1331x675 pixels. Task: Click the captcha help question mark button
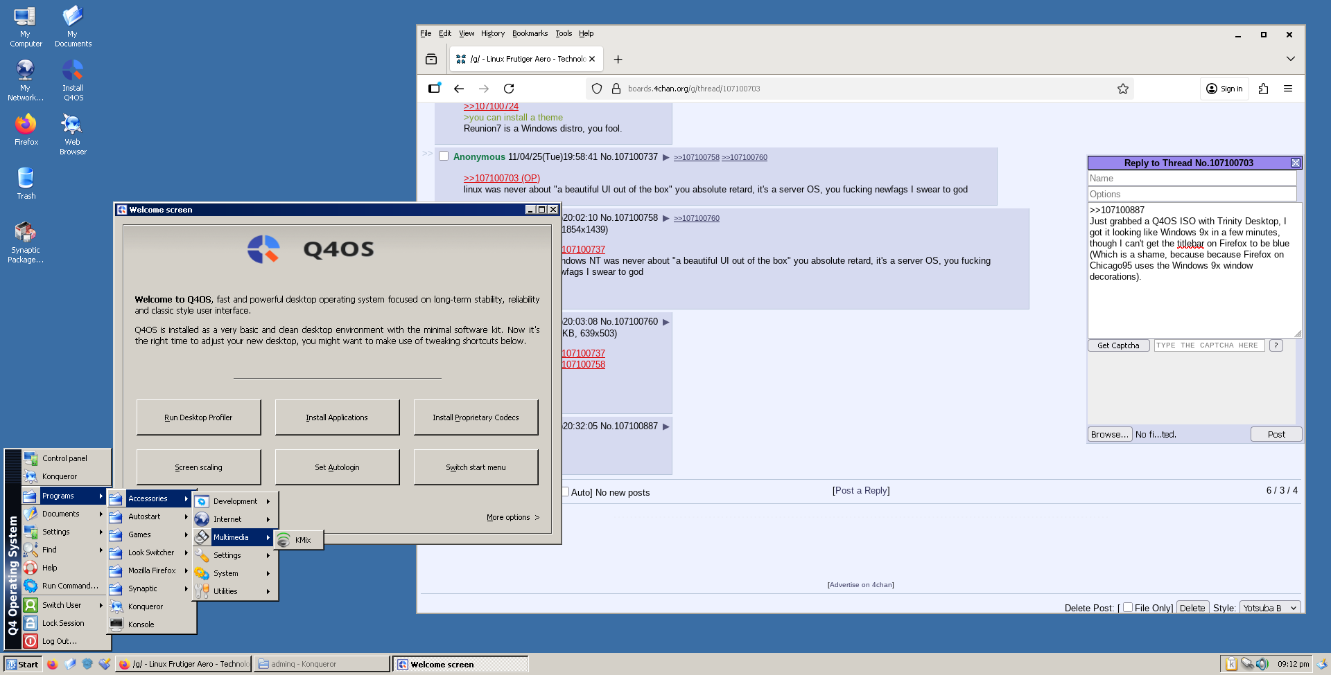tap(1276, 345)
